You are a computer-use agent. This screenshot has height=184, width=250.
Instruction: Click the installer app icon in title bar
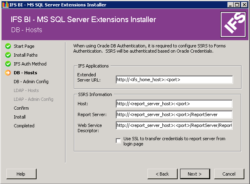(x=4, y=5)
